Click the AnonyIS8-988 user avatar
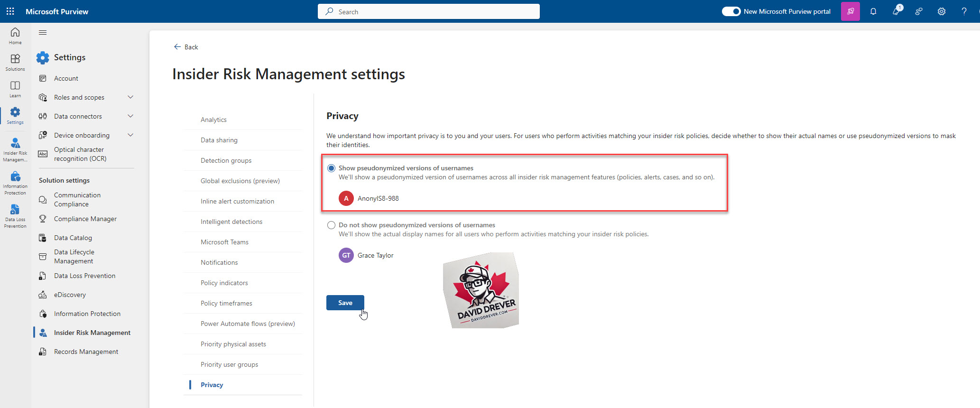Image resolution: width=980 pixels, height=408 pixels. tap(346, 198)
